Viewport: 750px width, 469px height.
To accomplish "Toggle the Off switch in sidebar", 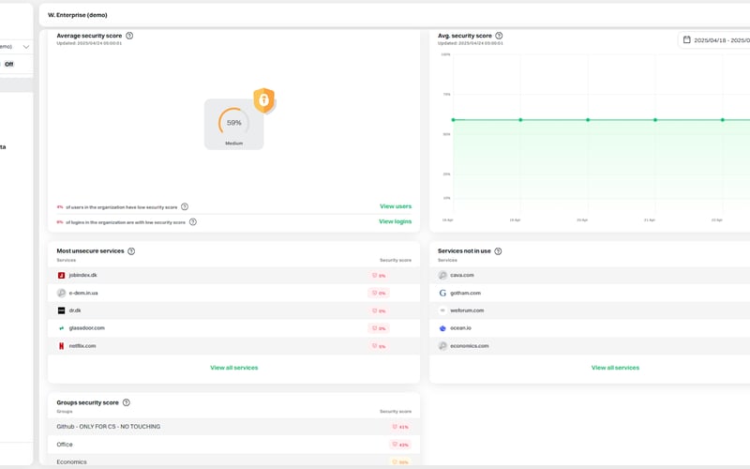I will pyautogui.click(x=8, y=64).
